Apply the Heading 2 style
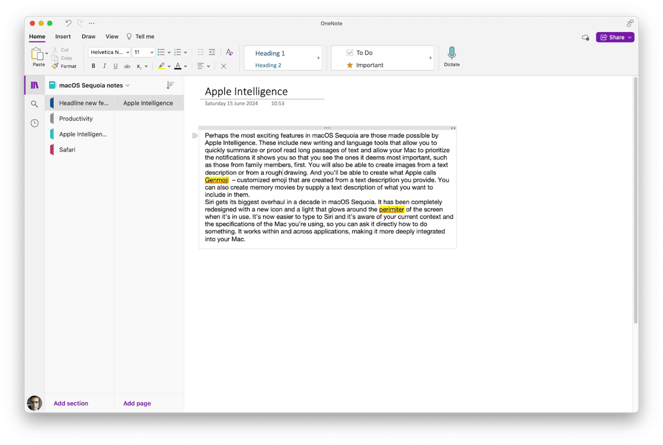Viewport: 663px width, 445px height. click(x=268, y=65)
